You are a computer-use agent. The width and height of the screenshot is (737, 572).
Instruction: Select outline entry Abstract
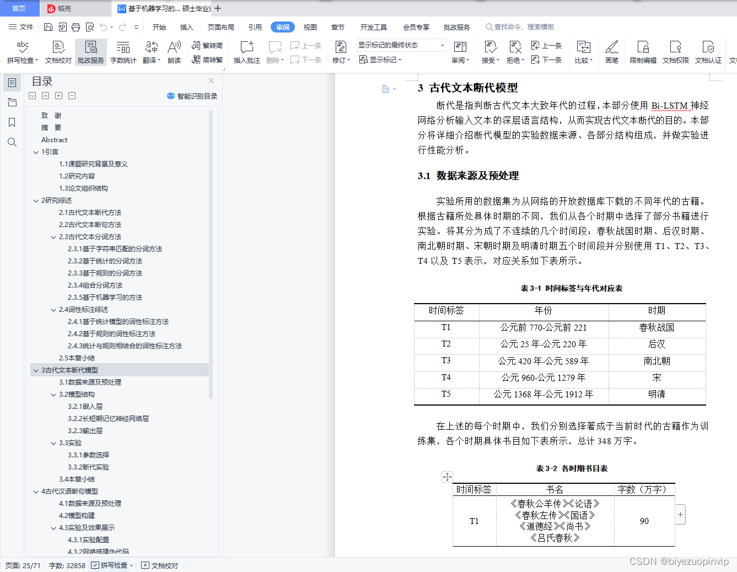55,140
